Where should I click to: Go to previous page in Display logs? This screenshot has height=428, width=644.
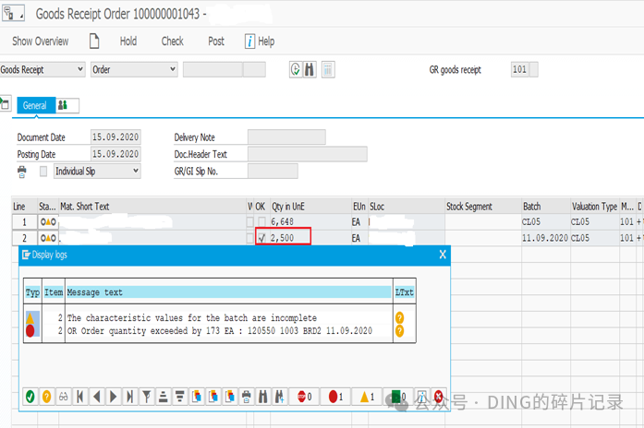click(x=96, y=397)
